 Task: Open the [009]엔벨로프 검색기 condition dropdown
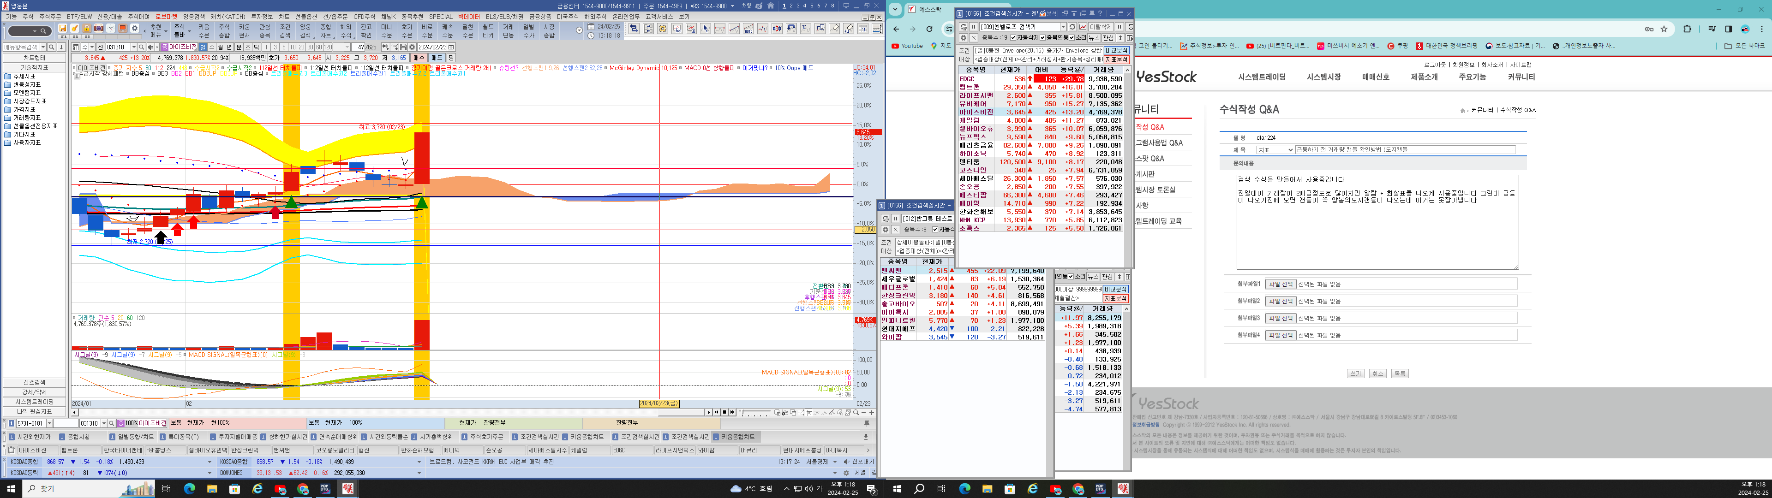(1063, 27)
